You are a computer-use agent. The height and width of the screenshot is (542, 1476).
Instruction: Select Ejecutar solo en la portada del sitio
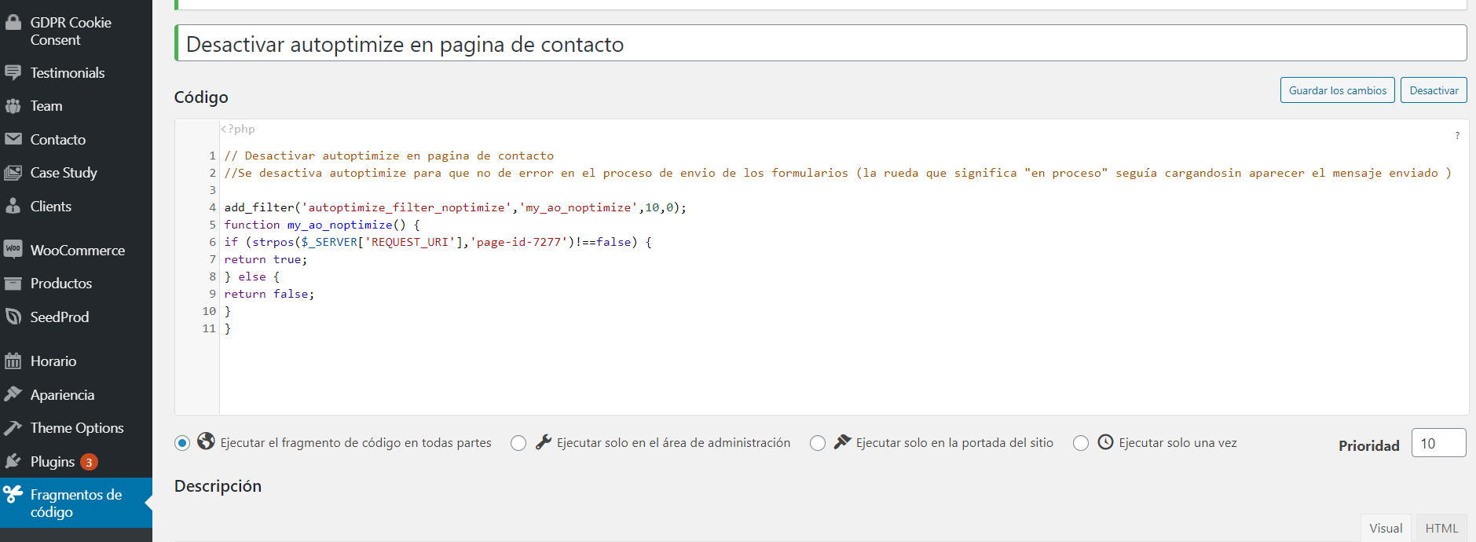[818, 443]
